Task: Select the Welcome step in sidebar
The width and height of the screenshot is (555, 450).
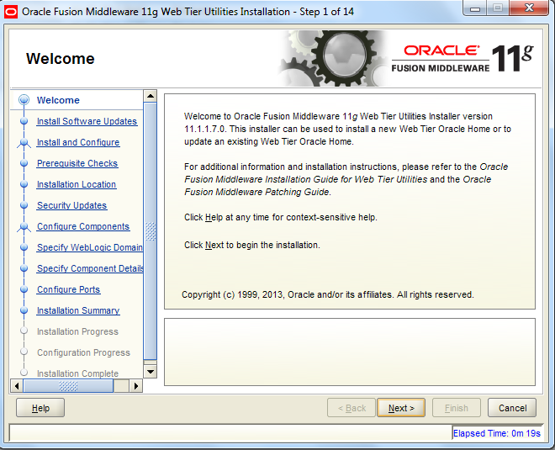Action: point(58,100)
